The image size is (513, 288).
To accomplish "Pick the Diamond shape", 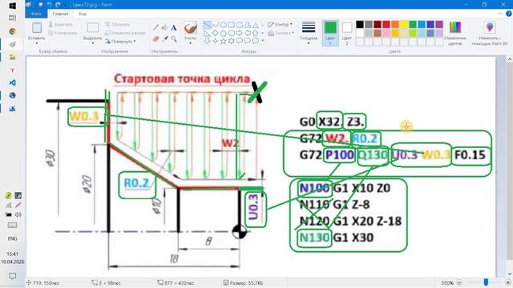I will tap(216, 33).
